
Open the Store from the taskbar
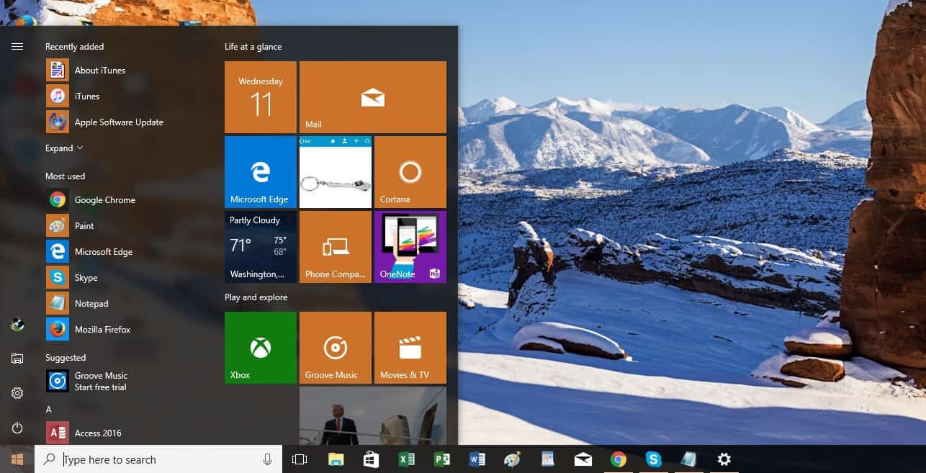point(371,459)
